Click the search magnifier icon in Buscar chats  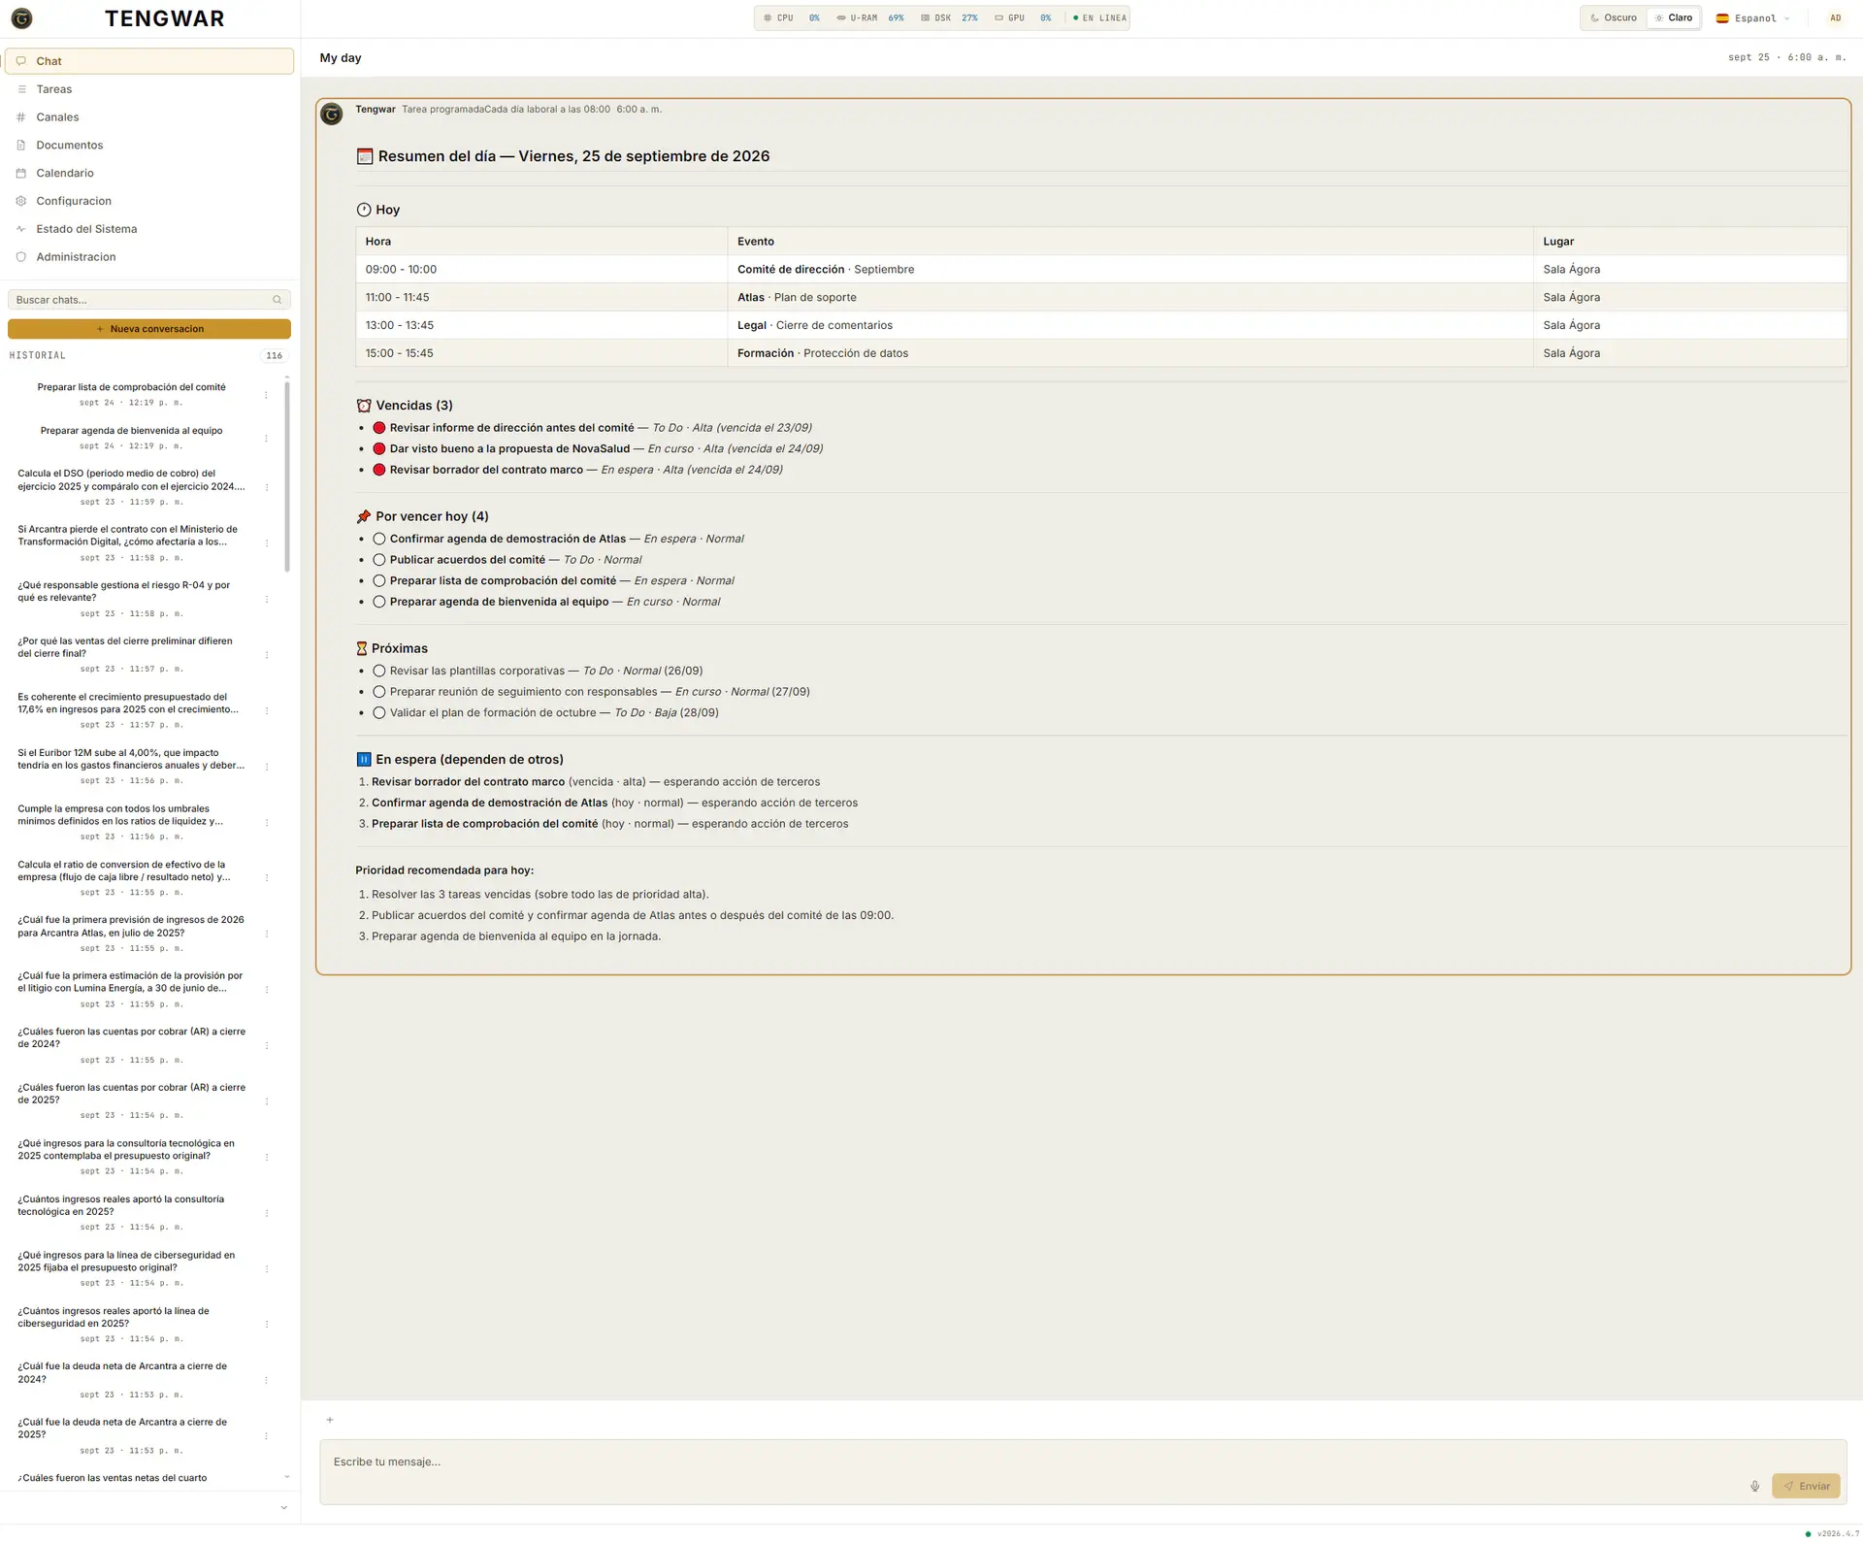click(278, 300)
